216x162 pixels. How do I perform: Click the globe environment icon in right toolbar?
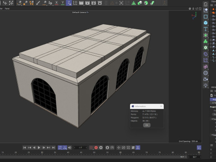(206, 73)
